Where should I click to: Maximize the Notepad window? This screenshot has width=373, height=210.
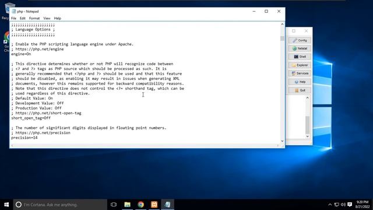[x=266, y=12]
